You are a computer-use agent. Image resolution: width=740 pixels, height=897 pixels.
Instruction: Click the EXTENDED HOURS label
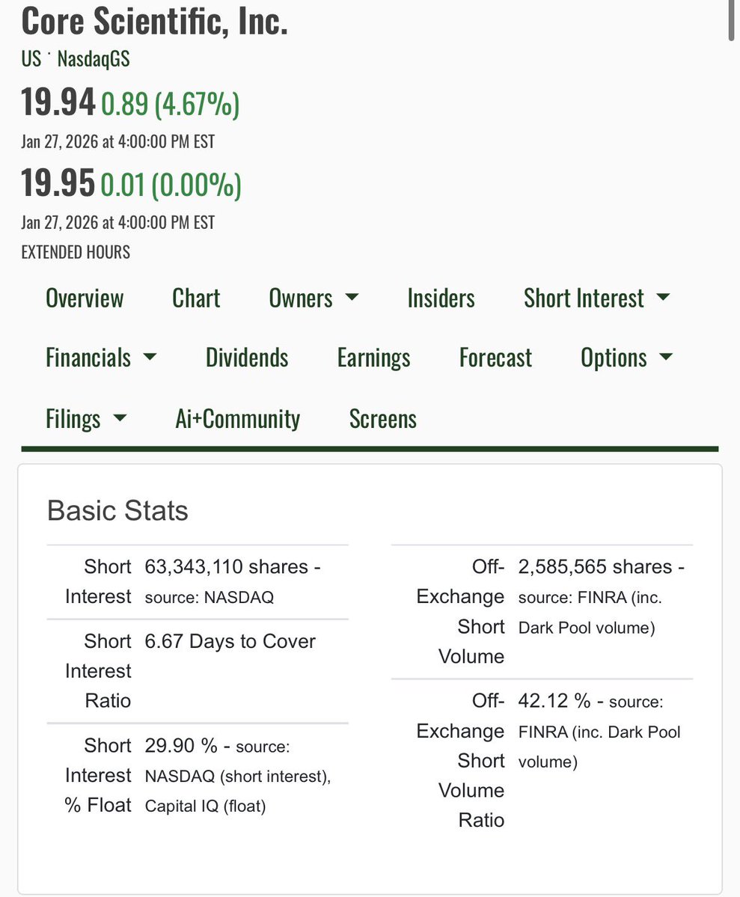(x=76, y=252)
